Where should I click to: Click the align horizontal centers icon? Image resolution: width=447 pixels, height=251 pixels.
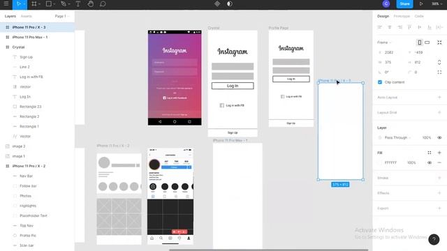(x=390, y=27)
